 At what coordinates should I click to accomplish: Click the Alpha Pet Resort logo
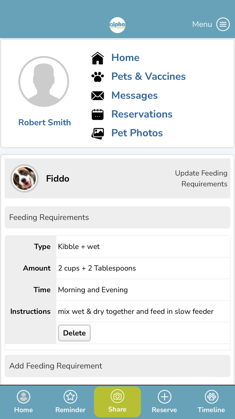(x=117, y=25)
